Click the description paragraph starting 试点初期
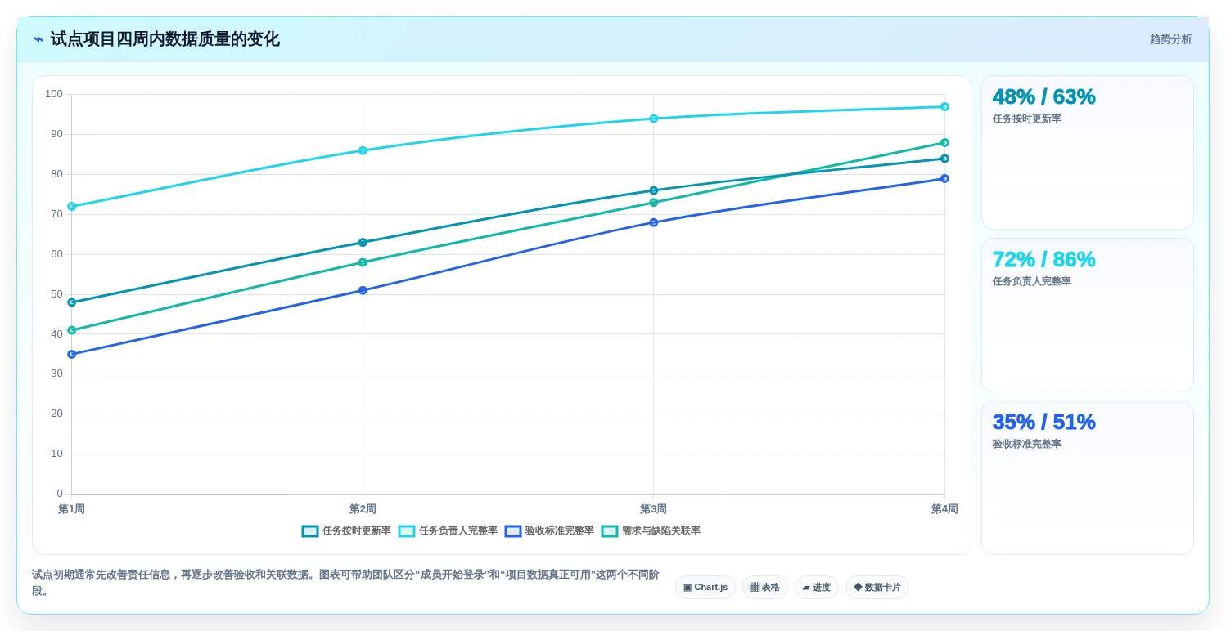This screenshot has width=1226, height=631. 345,583
